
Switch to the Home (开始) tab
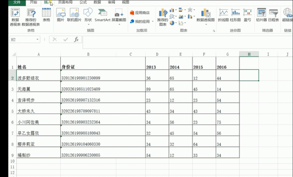[33, 3]
